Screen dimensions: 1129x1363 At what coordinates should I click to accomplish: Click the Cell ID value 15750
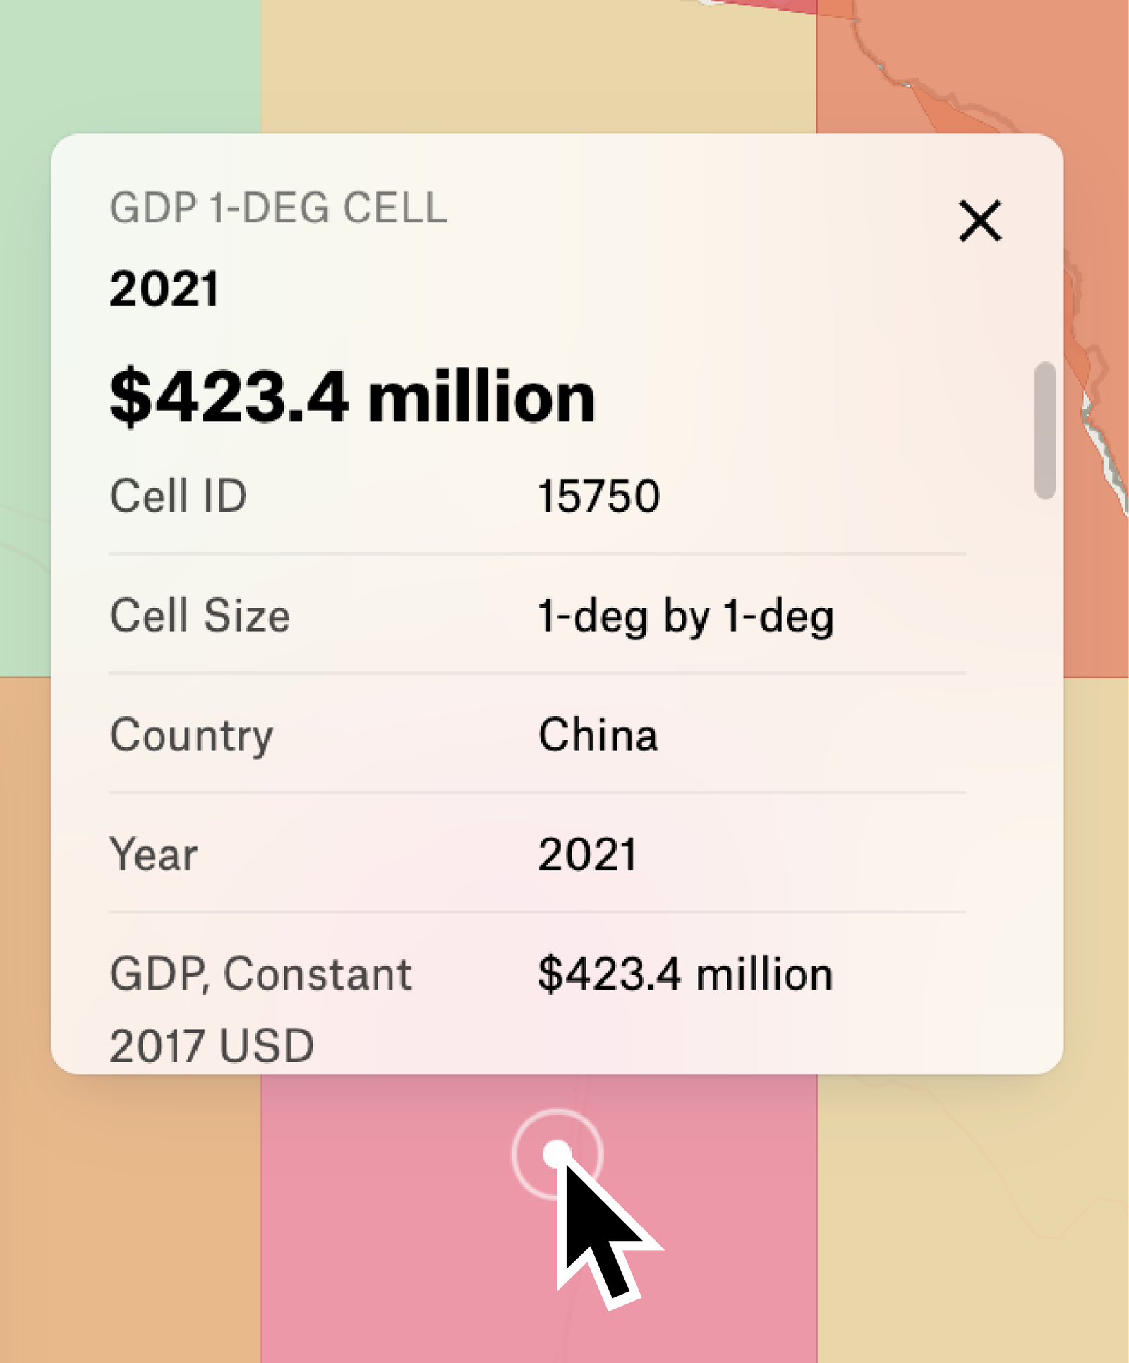[598, 496]
